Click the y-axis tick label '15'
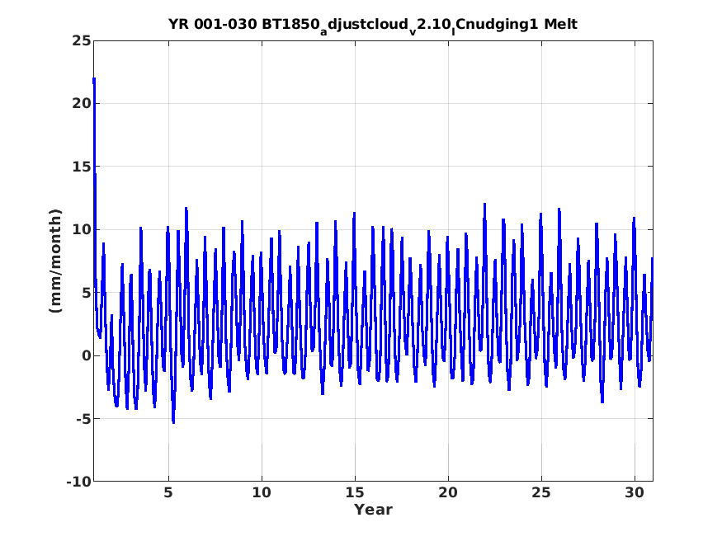This screenshot has width=722, height=541. tap(82, 167)
